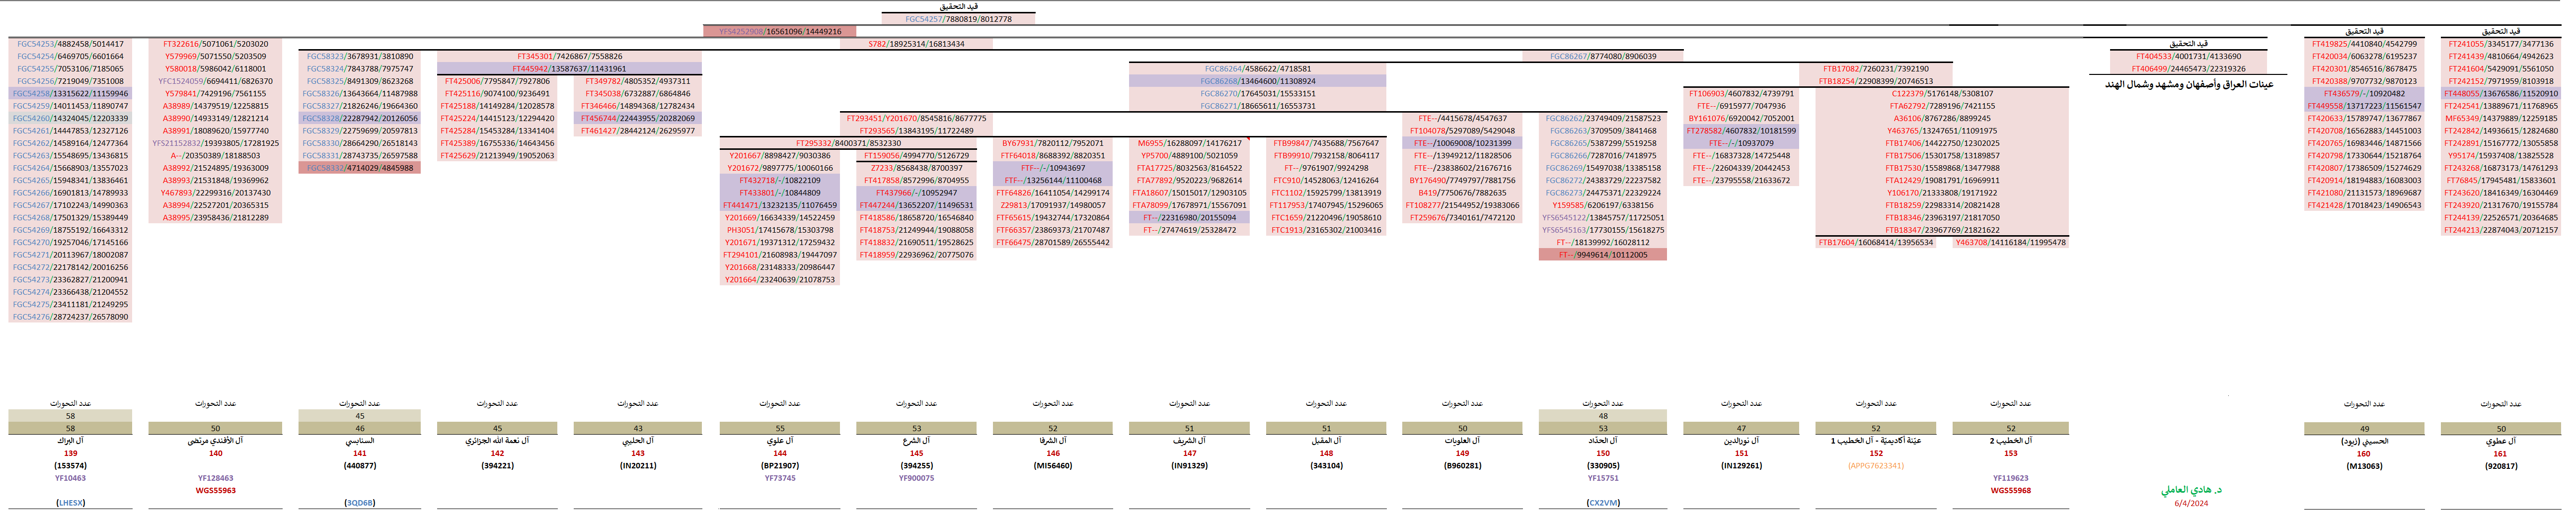Click the 6/4/2024 date text
The width and height of the screenshot is (2576, 515).
(x=2191, y=504)
